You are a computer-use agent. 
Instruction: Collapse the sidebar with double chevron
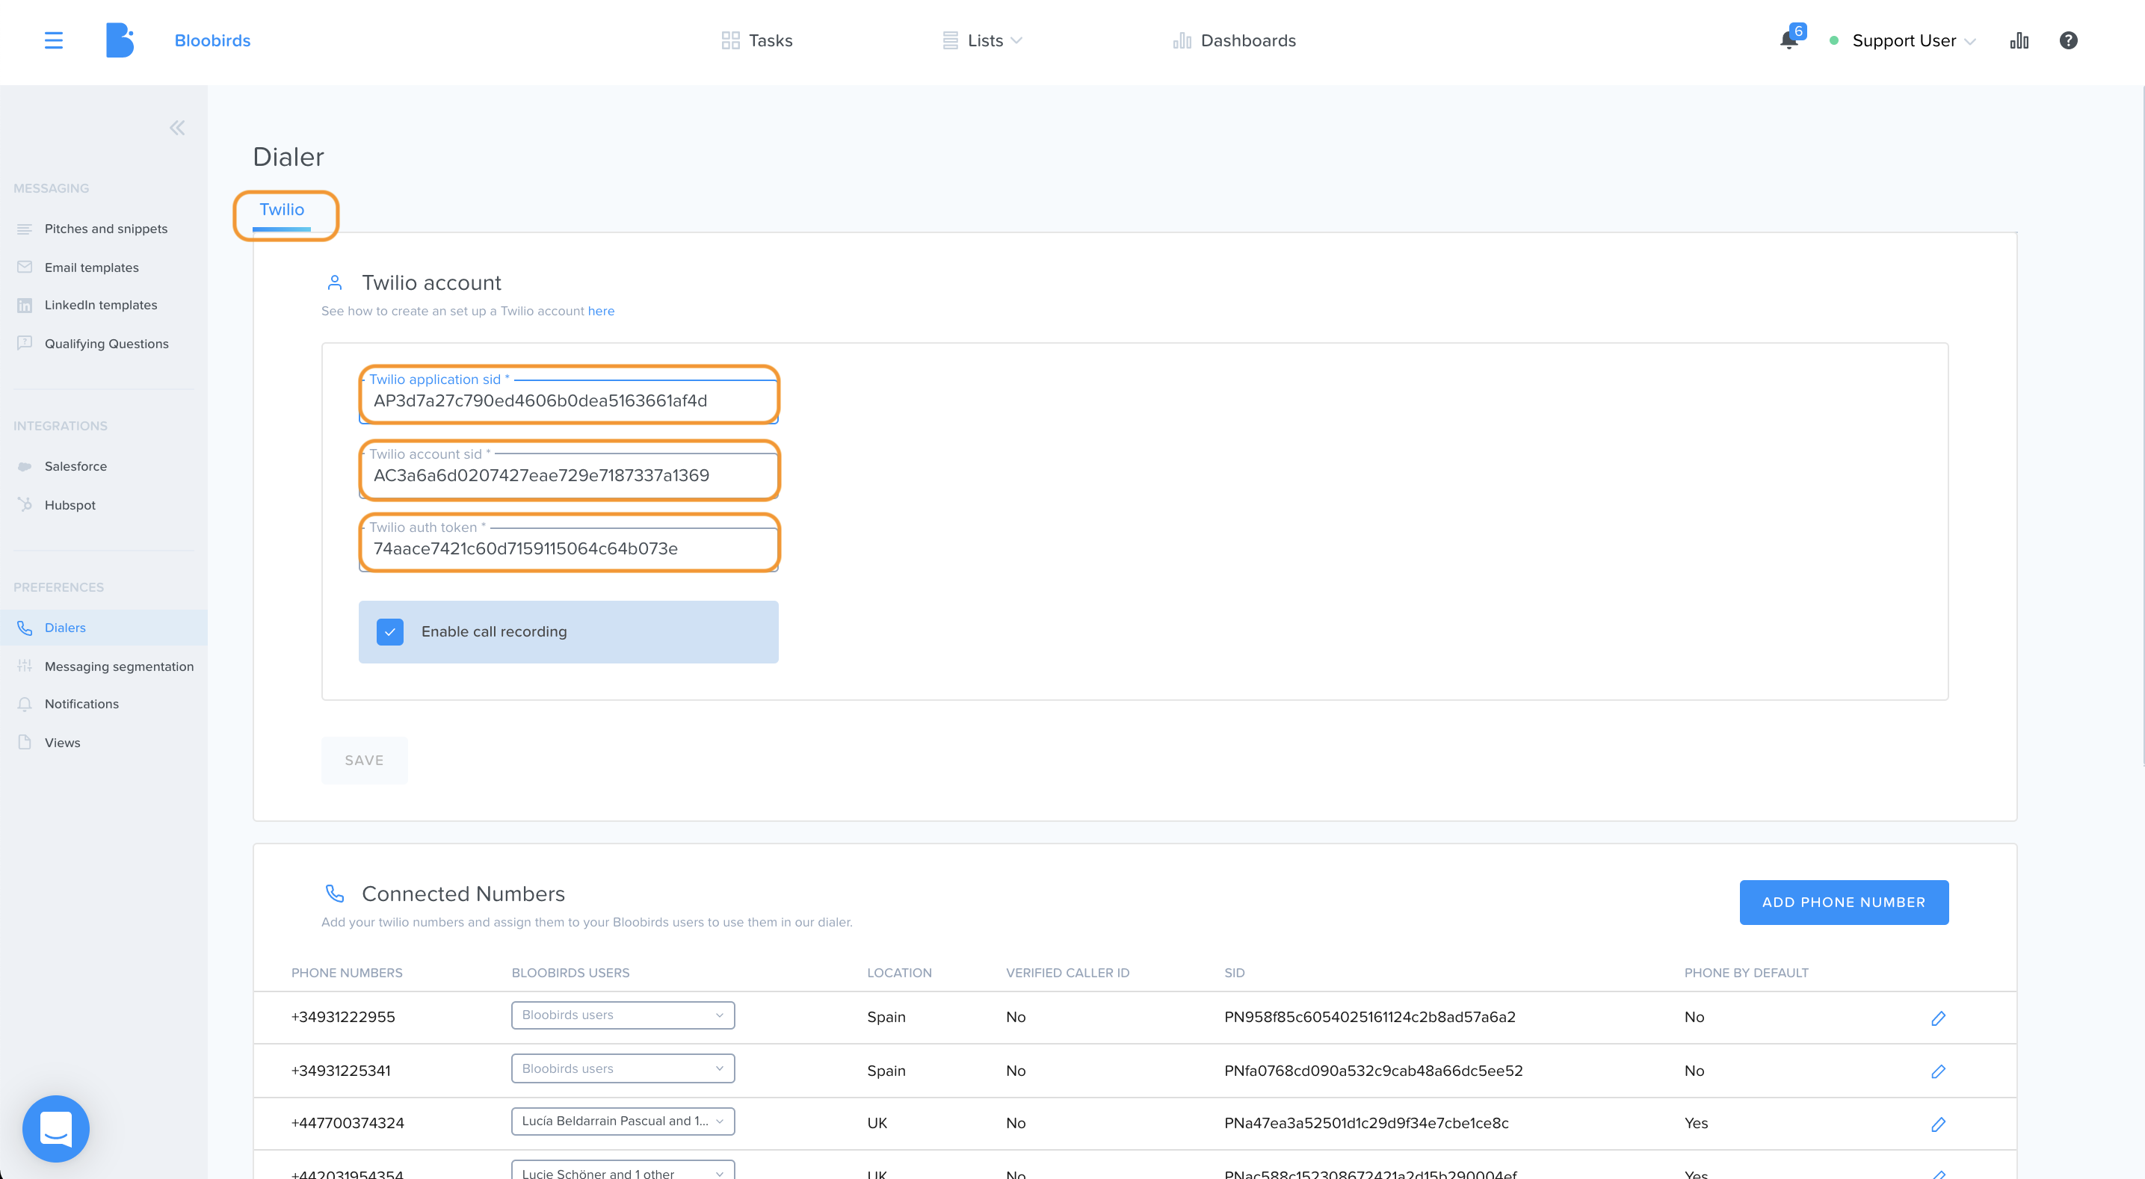[177, 128]
